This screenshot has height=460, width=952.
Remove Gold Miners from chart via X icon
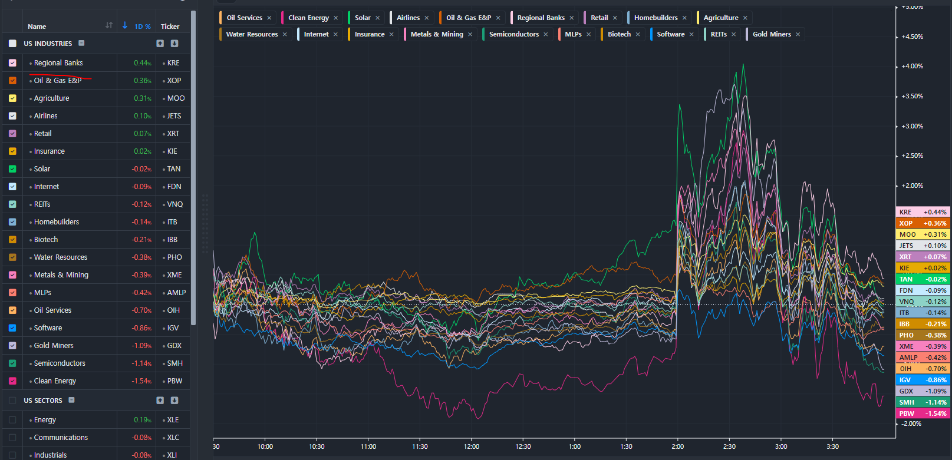click(x=798, y=35)
